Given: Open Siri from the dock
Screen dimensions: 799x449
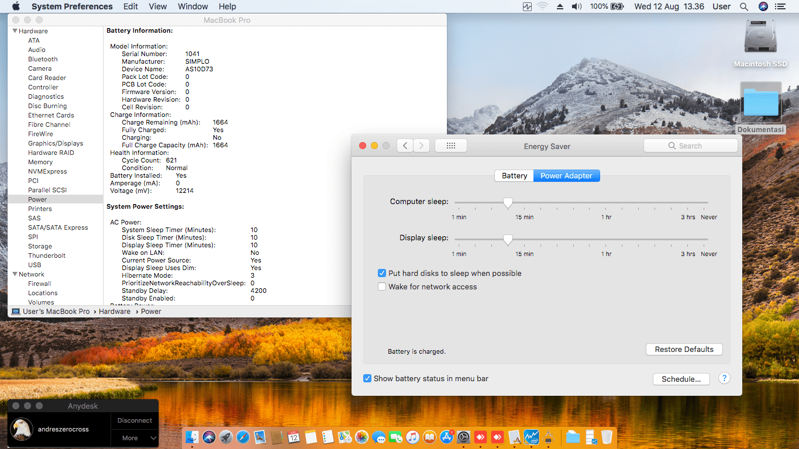Looking at the screenshot, I should (209, 437).
